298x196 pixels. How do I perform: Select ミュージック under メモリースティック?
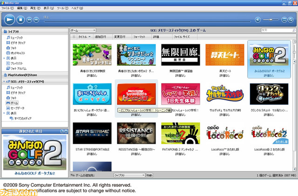click(x=14, y=87)
